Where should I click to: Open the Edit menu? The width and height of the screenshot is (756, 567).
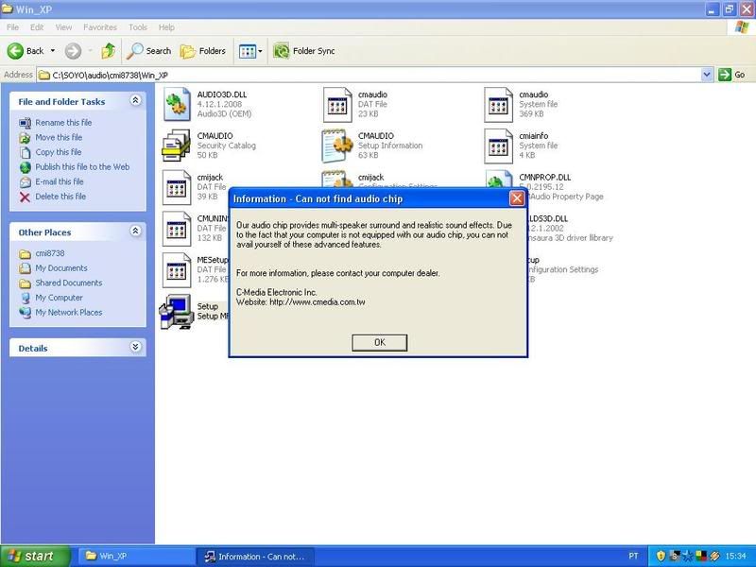coord(37,27)
